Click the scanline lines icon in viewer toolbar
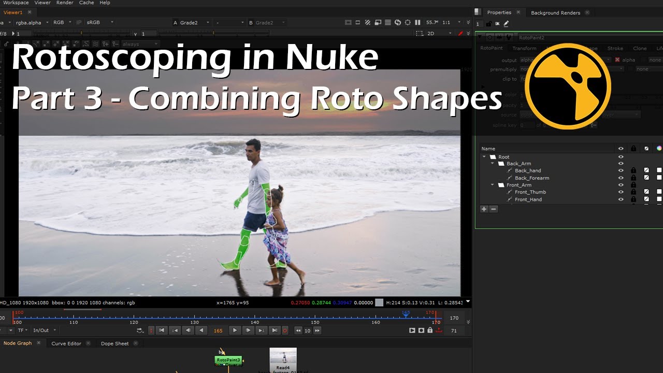The height and width of the screenshot is (373, 663). click(x=388, y=22)
